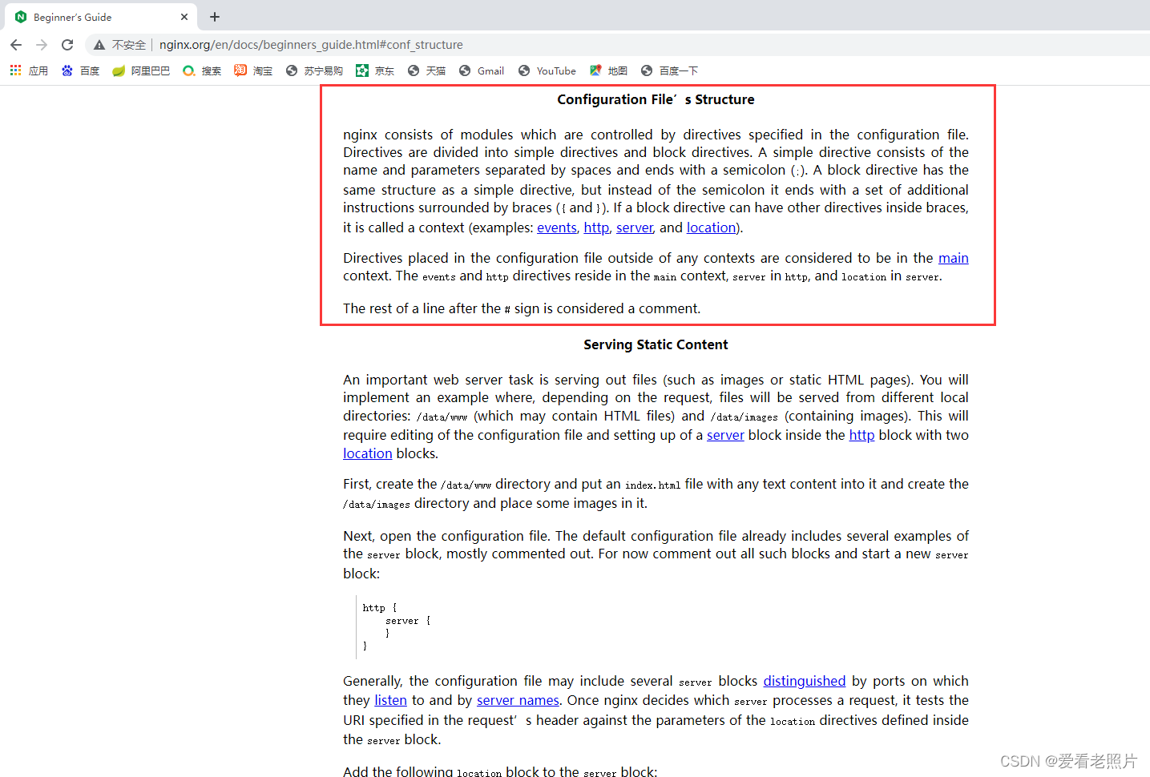1150x777 pixels.
Task: Open the 苏宁易购 bookmark
Action: click(314, 70)
